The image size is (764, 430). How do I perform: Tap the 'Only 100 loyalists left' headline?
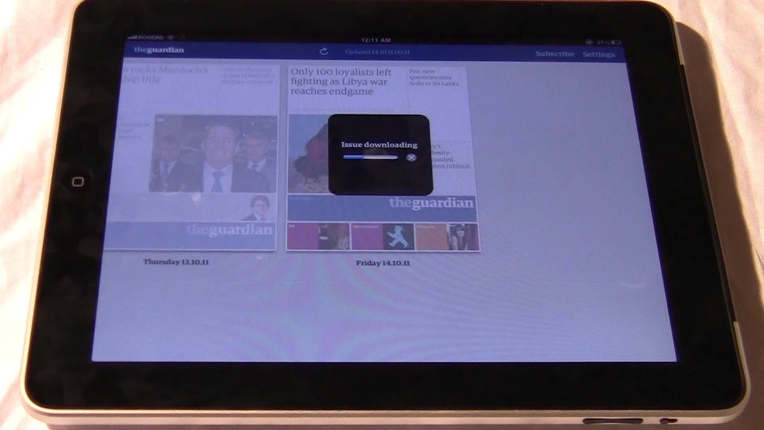point(341,81)
